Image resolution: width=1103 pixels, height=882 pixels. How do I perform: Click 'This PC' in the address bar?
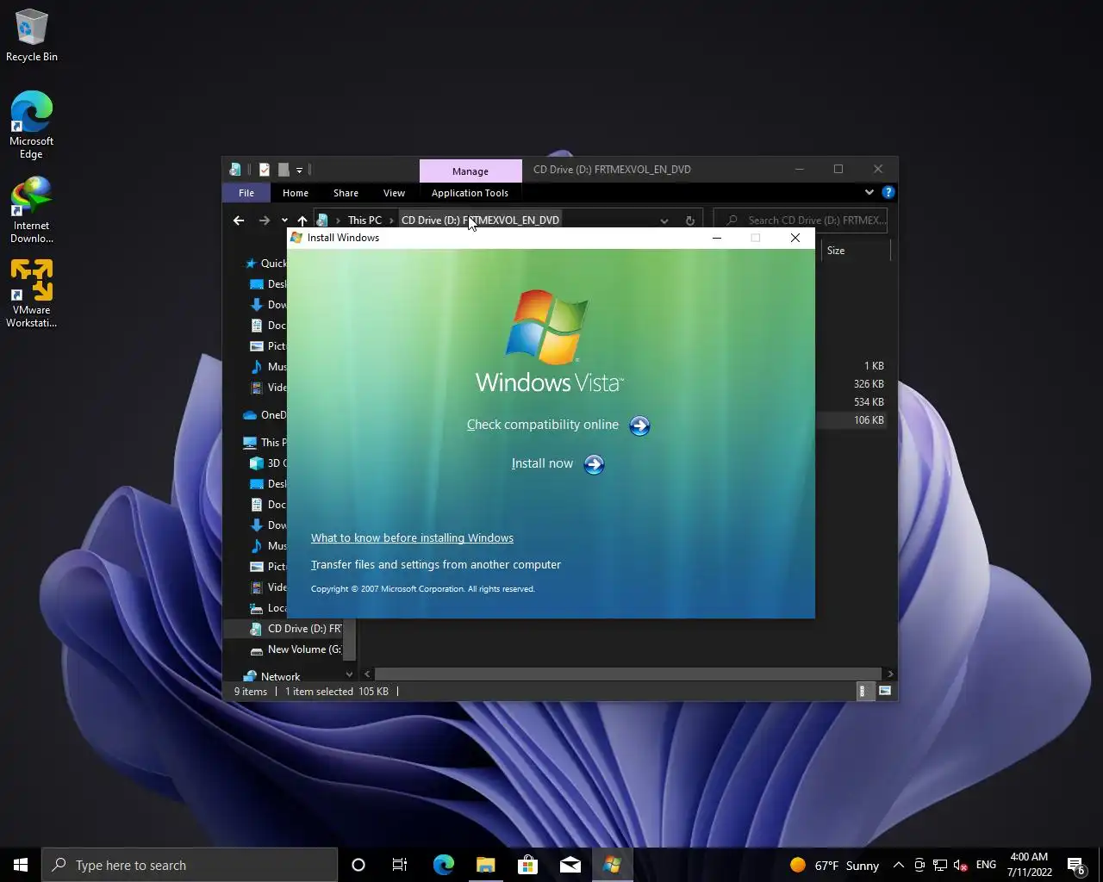365,220
